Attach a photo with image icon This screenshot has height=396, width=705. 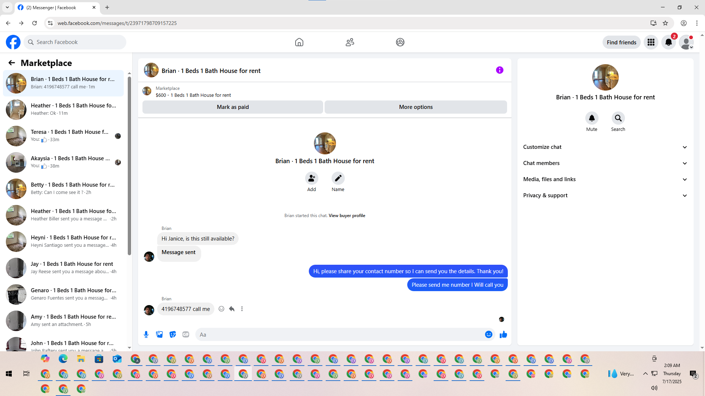tap(159, 334)
